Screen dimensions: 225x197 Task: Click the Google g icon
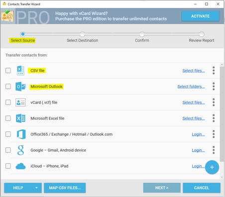coord(20,150)
